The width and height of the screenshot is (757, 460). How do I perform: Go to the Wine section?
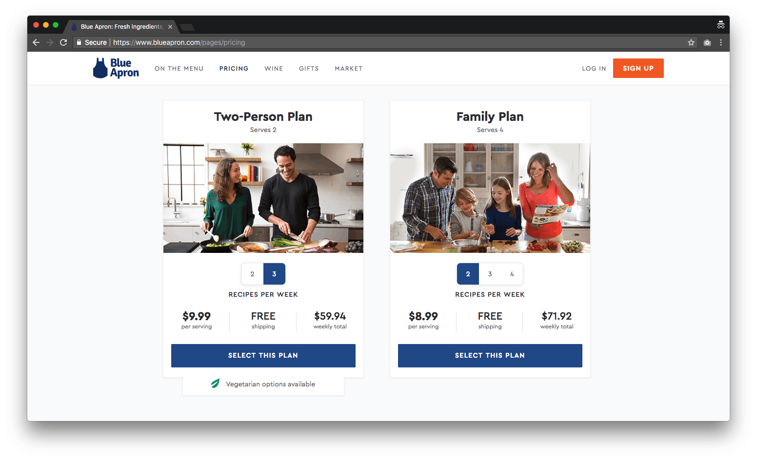coord(274,69)
